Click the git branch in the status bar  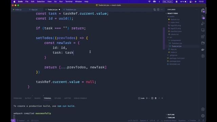point(21,121)
